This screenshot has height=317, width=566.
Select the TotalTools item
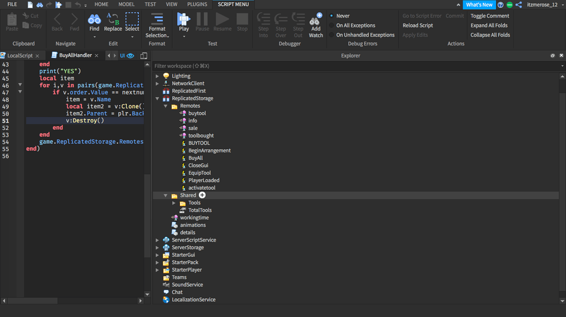(x=200, y=210)
